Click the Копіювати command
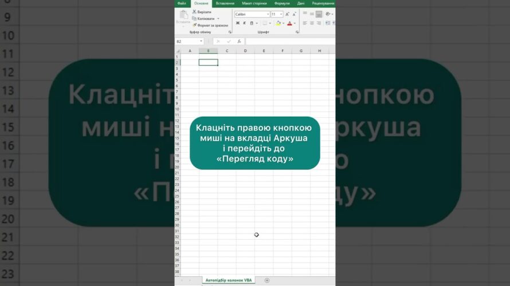This screenshot has height=286, width=510. (203, 18)
